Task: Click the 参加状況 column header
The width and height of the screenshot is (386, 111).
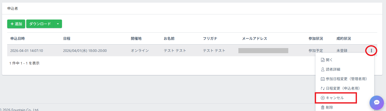Action: coord(316,39)
